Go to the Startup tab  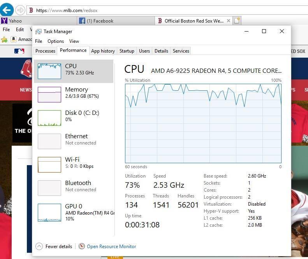[127, 51]
